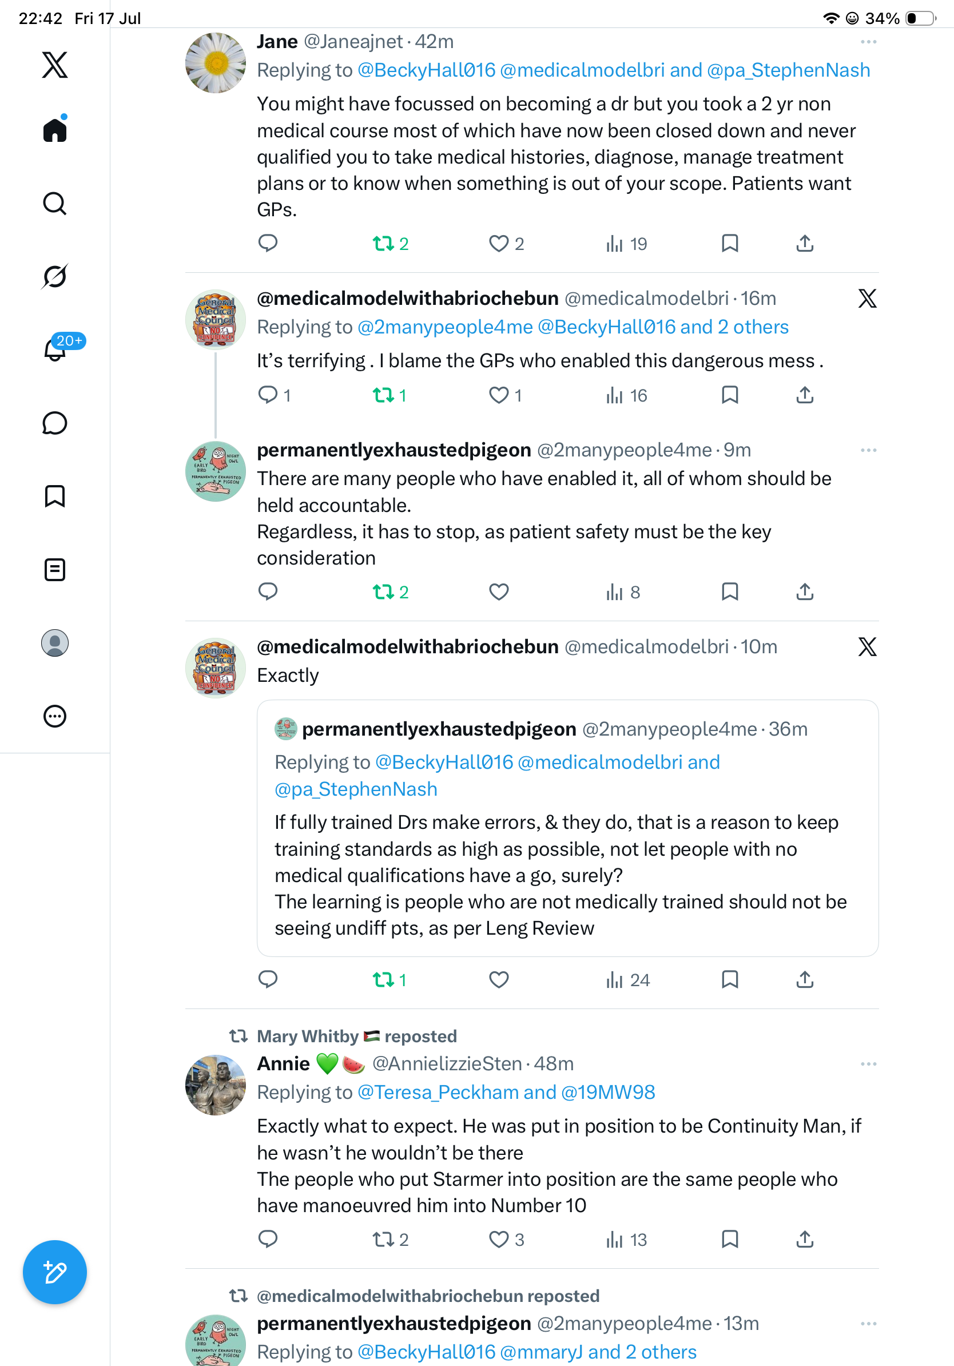This screenshot has height=1366, width=954.
Task: Open the lists icon in sidebar
Action: pyautogui.click(x=55, y=569)
